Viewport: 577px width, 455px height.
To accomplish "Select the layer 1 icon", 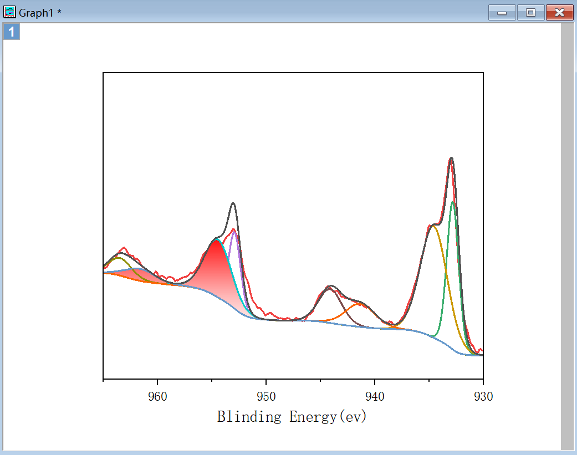I will tap(12, 32).
